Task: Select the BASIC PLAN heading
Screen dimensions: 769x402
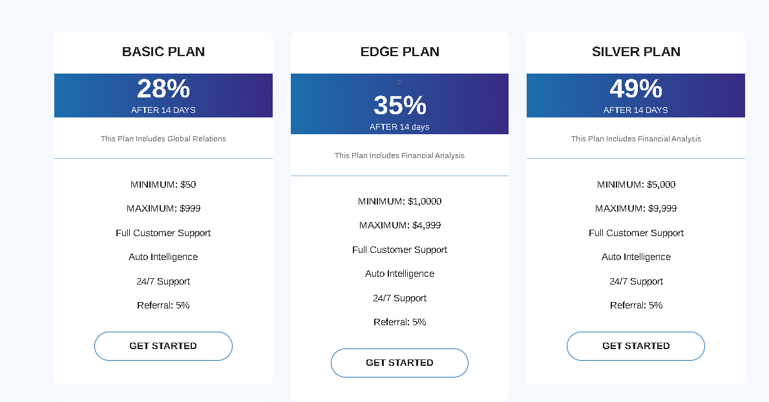Action: 163,52
